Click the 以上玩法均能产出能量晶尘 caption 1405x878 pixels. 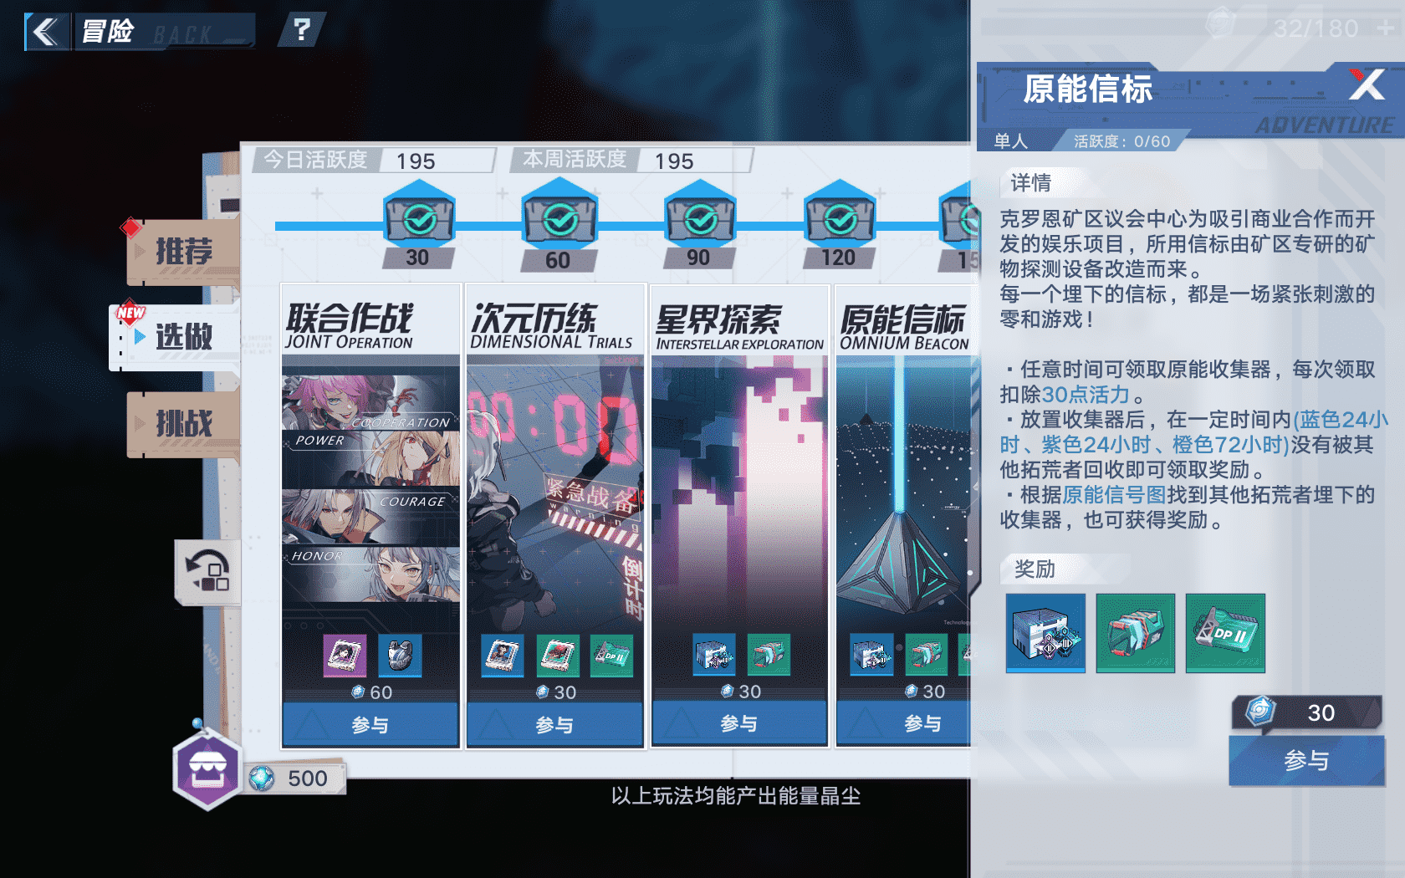736,796
